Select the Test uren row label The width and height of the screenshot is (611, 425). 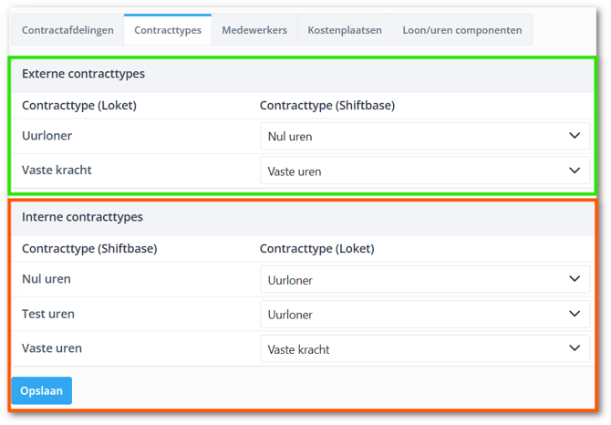tap(48, 314)
